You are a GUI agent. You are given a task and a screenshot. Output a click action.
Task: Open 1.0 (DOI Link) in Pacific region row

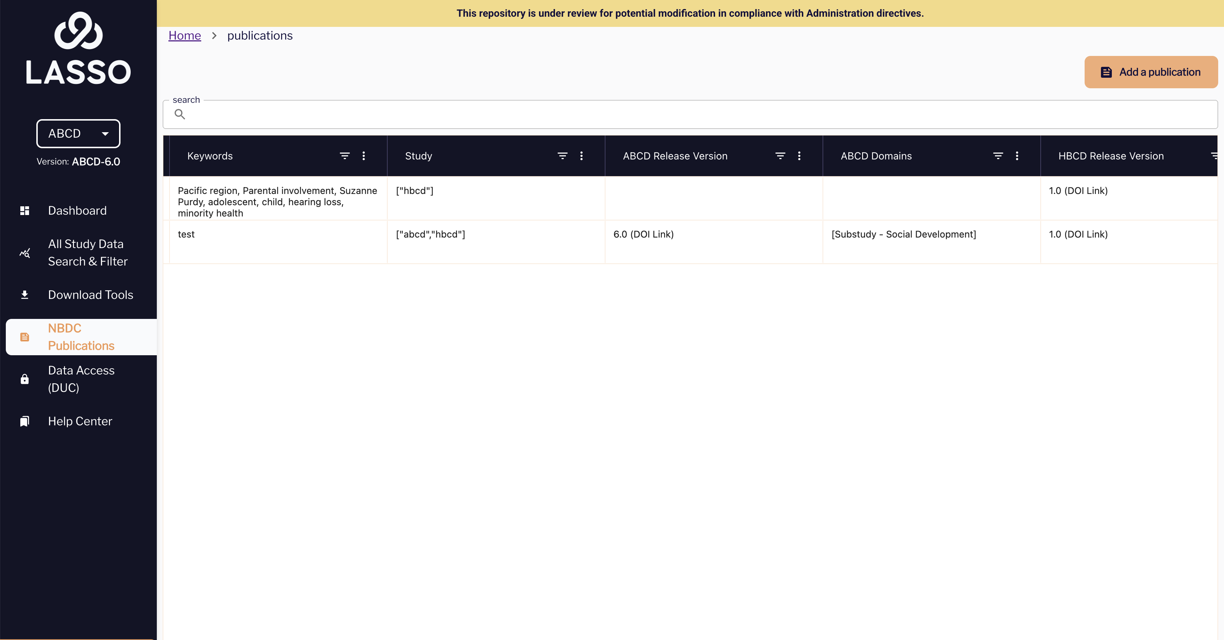tap(1078, 191)
